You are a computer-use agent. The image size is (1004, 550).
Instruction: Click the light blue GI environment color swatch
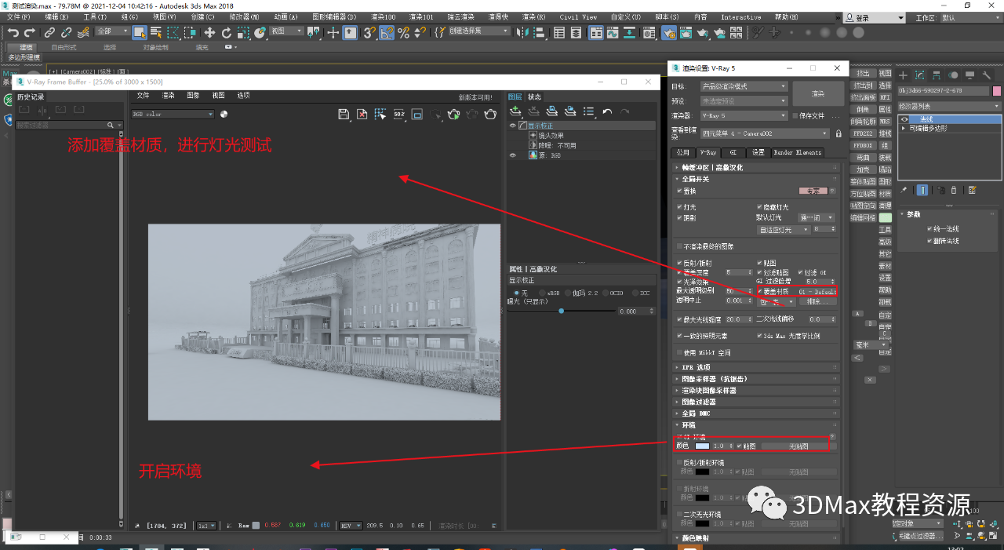tap(701, 446)
